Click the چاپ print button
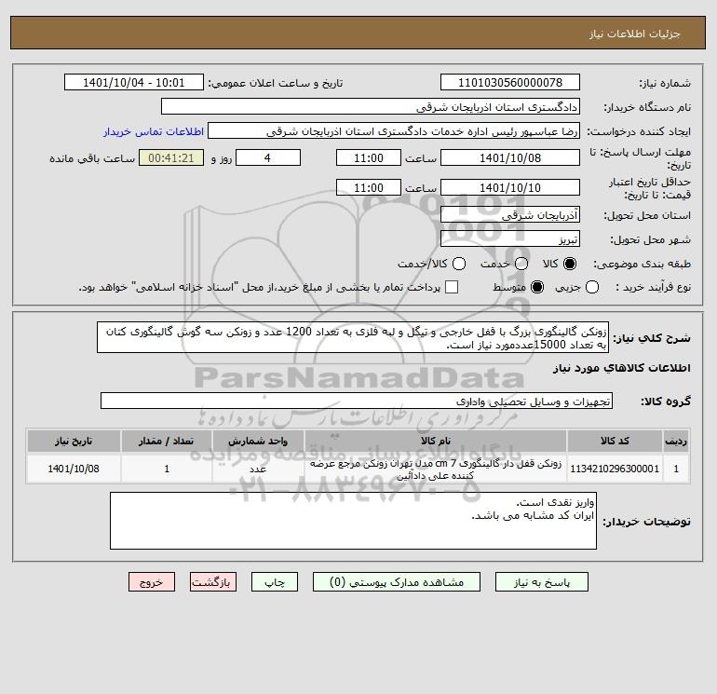 [x=275, y=582]
